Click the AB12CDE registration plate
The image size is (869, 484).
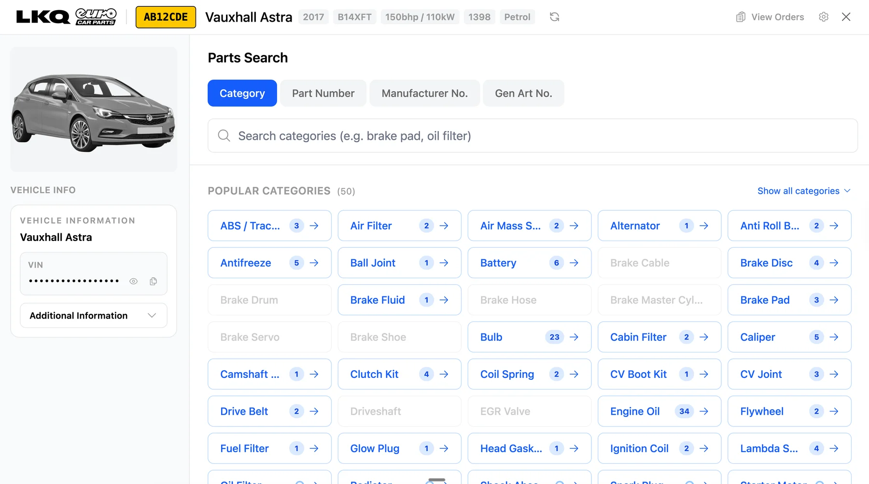coord(166,16)
